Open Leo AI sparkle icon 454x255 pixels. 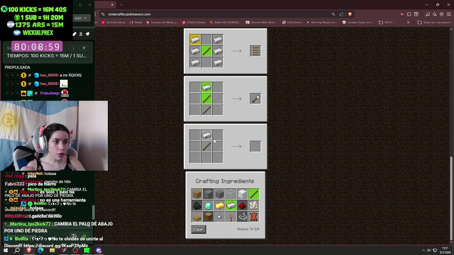[x=434, y=14]
